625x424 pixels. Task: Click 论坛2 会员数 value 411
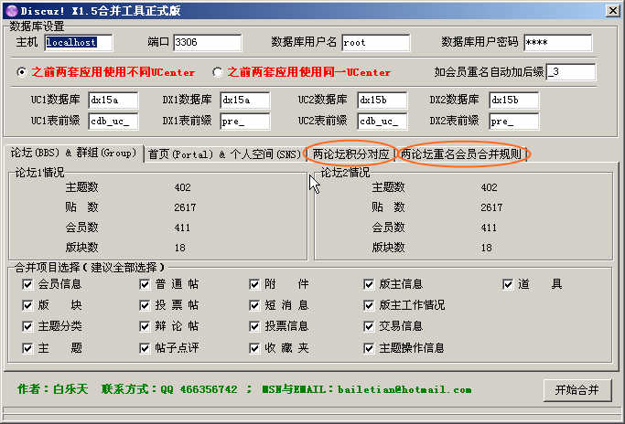coord(489,228)
